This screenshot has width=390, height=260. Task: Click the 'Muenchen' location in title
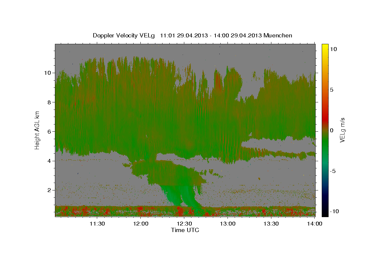tap(279, 35)
